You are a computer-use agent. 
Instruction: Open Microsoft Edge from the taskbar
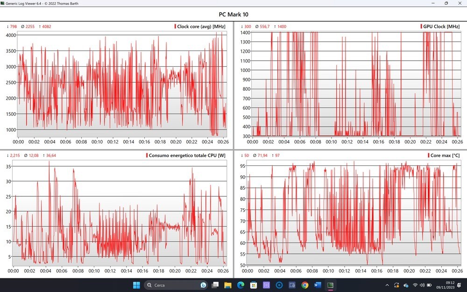coord(241,285)
